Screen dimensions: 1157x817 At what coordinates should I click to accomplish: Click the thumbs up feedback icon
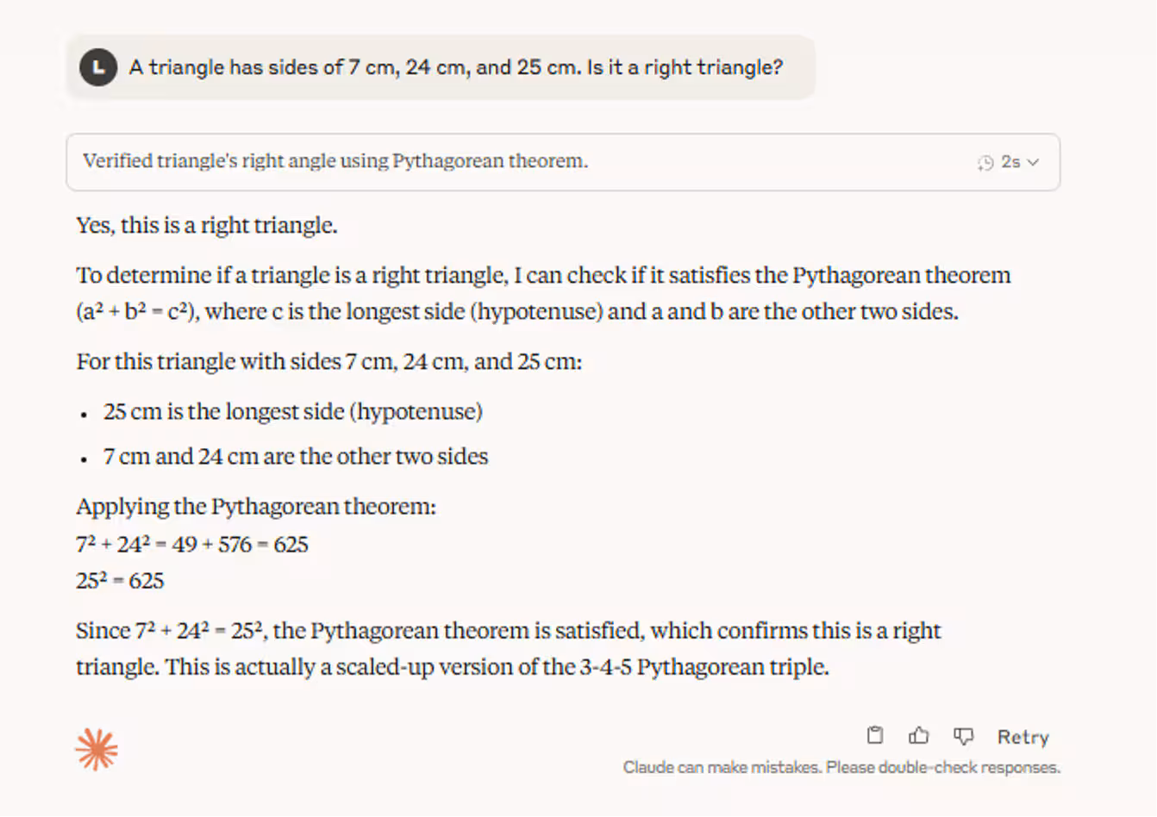[x=918, y=735]
